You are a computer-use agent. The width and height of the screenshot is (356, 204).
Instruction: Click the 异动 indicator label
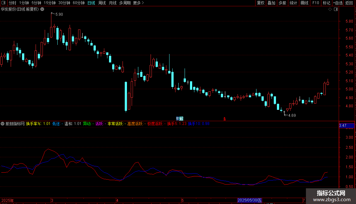pos(87,124)
